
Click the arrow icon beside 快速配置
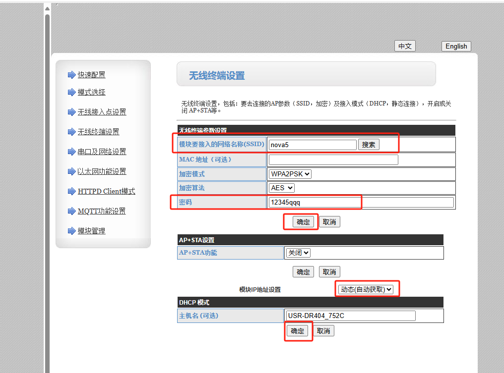click(x=71, y=75)
